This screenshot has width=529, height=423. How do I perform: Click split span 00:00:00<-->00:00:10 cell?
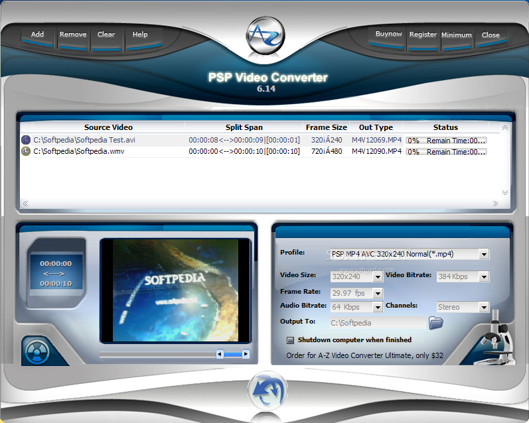pyautogui.click(x=244, y=151)
